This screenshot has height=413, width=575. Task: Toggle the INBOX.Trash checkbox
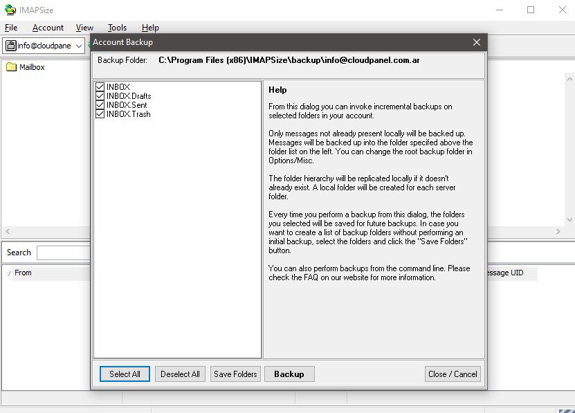click(x=100, y=113)
